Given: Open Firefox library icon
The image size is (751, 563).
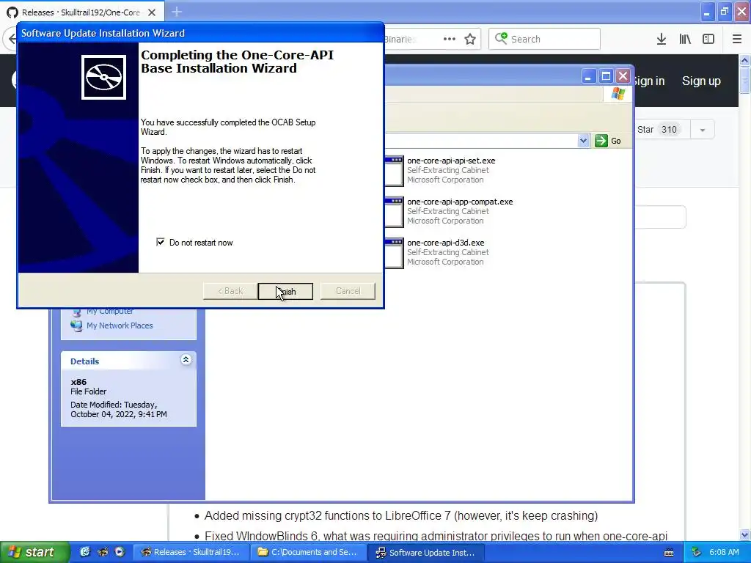Looking at the screenshot, I should pyautogui.click(x=685, y=40).
